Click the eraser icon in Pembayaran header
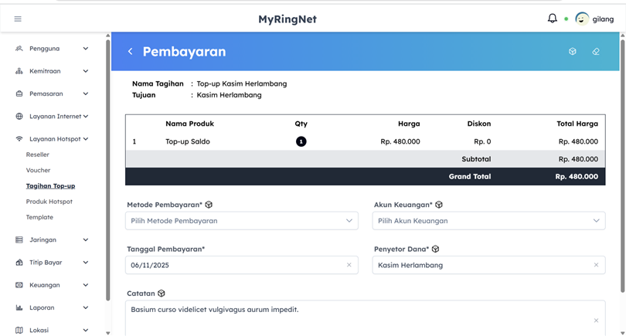This screenshot has height=336, width=626. (x=596, y=52)
